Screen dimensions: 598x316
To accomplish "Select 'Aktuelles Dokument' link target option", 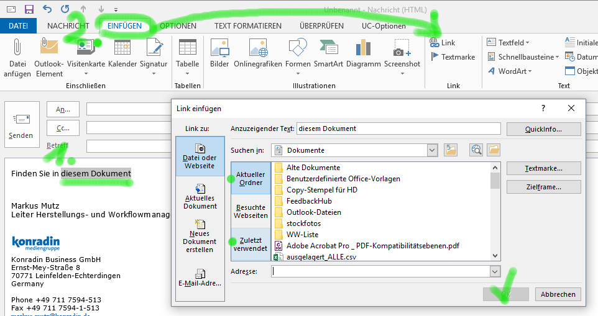I will 200,196.
